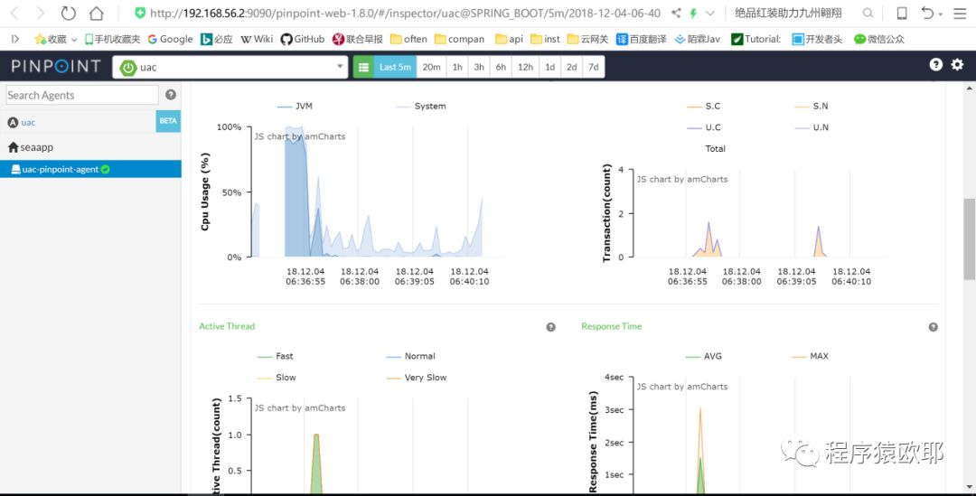Select the 6h time range

coord(501,67)
